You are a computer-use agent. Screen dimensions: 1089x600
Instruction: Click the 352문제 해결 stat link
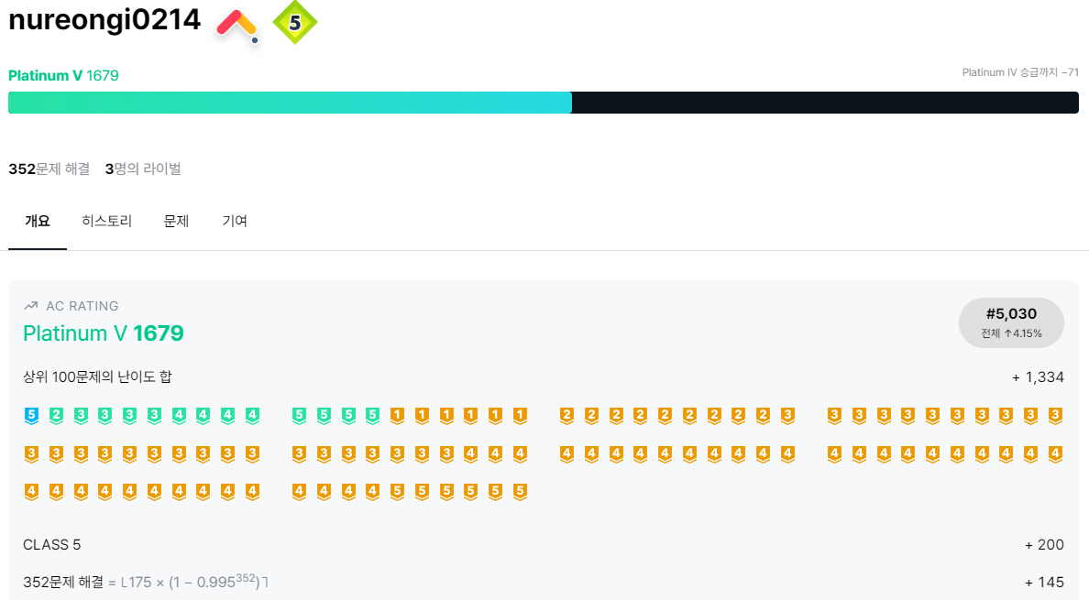coord(49,169)
